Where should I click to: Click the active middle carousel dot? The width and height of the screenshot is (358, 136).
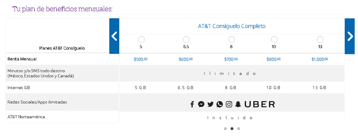pyautogui.click(x=232, y=129)
